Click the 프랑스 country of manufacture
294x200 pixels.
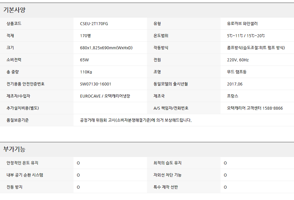coord(233,96)
